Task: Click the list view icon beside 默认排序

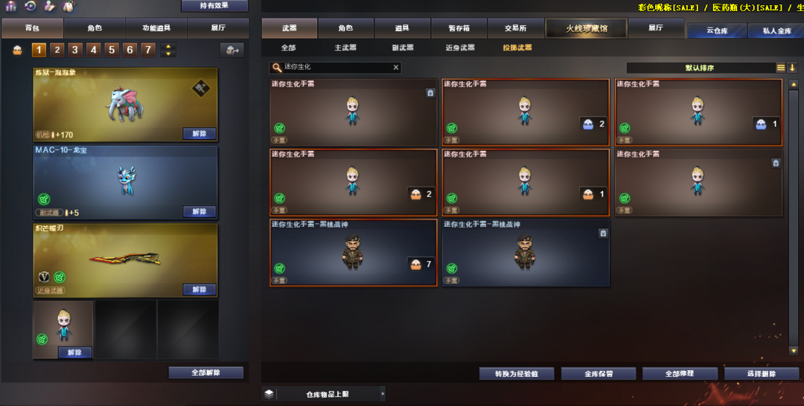Action: click(x=780, y=68)
